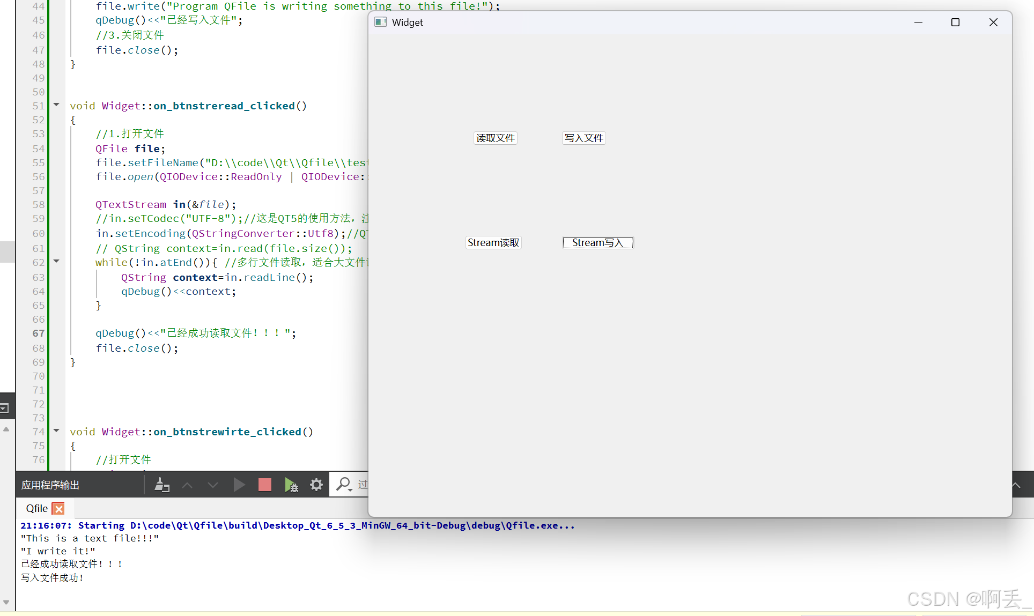Click the Stream读取 button
The width and height of the screenshot is (1034, 616).
493,243
